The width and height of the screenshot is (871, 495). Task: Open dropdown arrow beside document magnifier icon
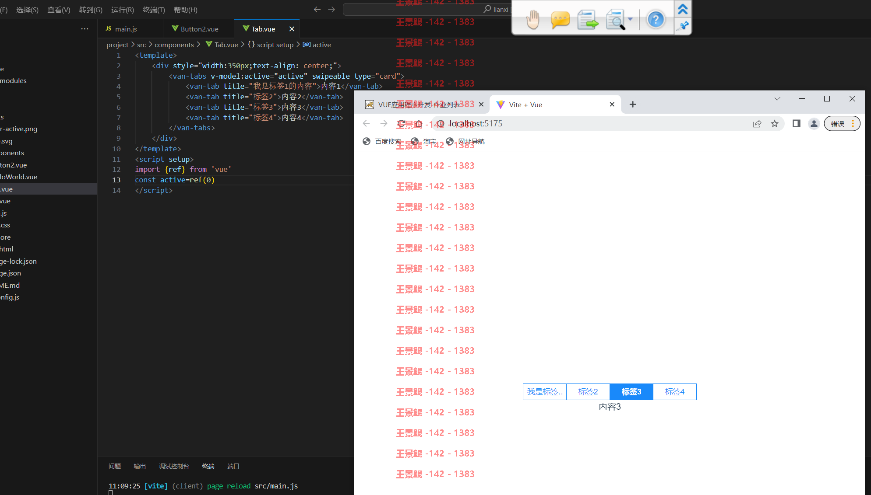[630, 19]
